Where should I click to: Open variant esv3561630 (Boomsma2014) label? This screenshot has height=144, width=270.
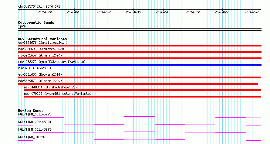tap(40, 74)
